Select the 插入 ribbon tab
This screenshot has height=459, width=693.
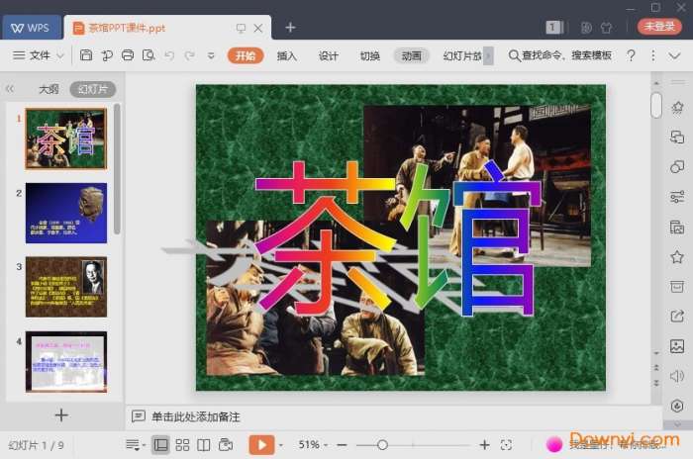[x=286, y=55]
